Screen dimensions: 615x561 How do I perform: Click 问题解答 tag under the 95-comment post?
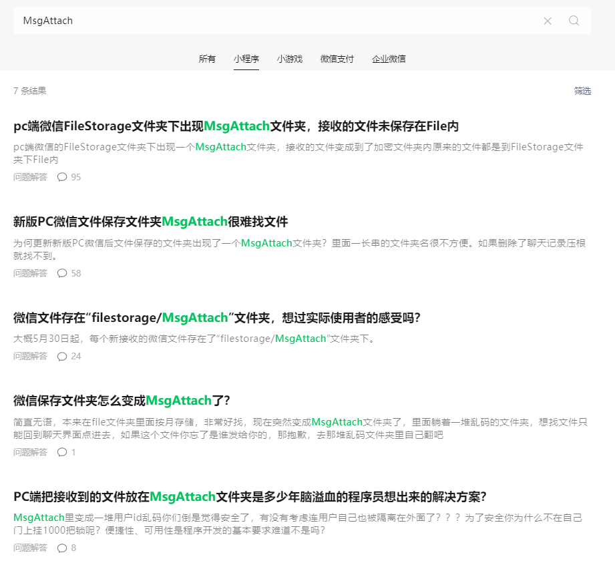pyautogui.click(x=30, y=177)
